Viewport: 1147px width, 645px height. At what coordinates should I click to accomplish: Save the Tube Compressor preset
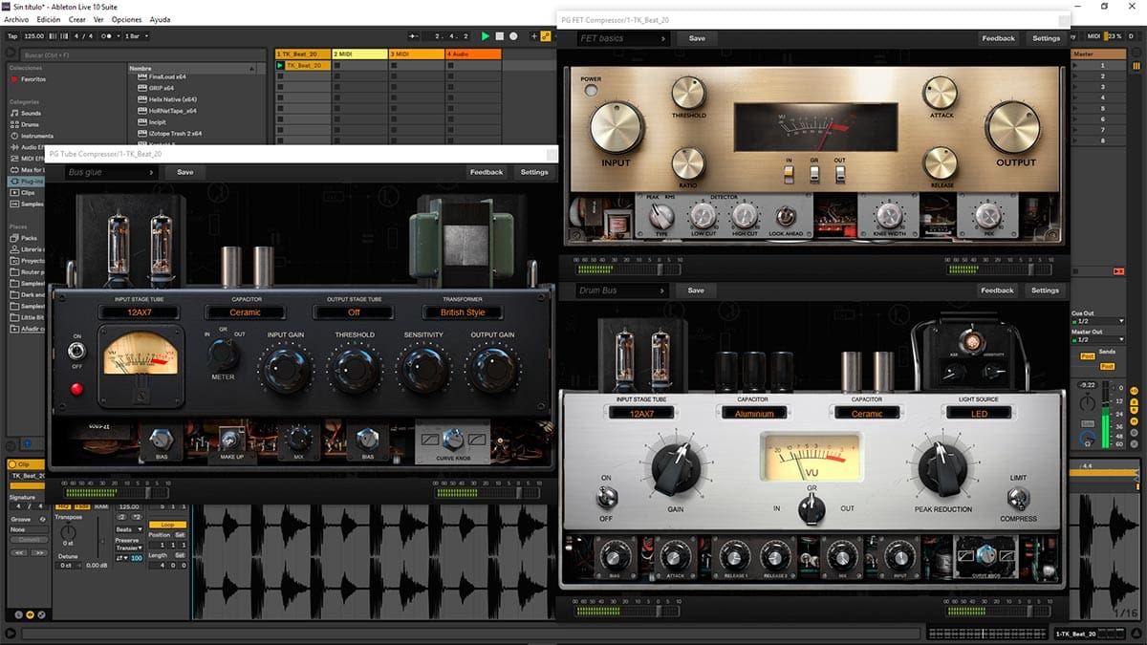(184, 172)
